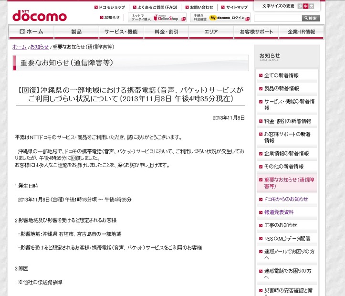This screenshot has width=345, height=296.
Task: Open the サービス・機能 navigation tab
Action: click(121, 32)
